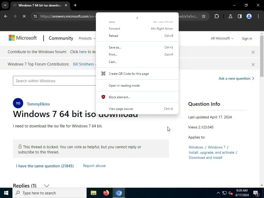
Task: Open TommyElkins profile link
Action: coord(38,104)
